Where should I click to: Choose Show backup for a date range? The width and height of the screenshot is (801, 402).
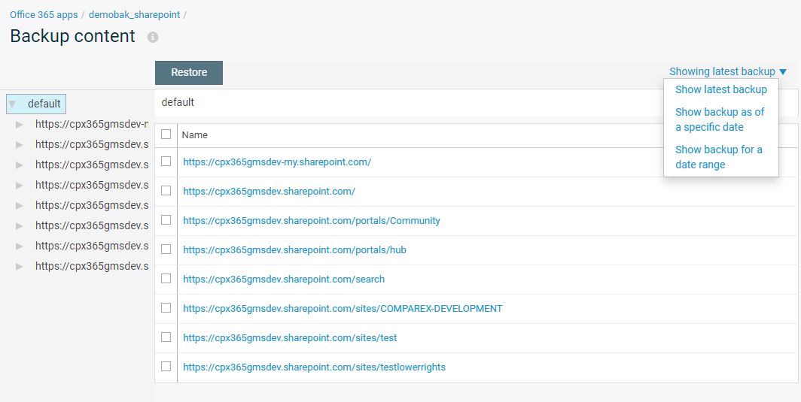click(718, 157)
